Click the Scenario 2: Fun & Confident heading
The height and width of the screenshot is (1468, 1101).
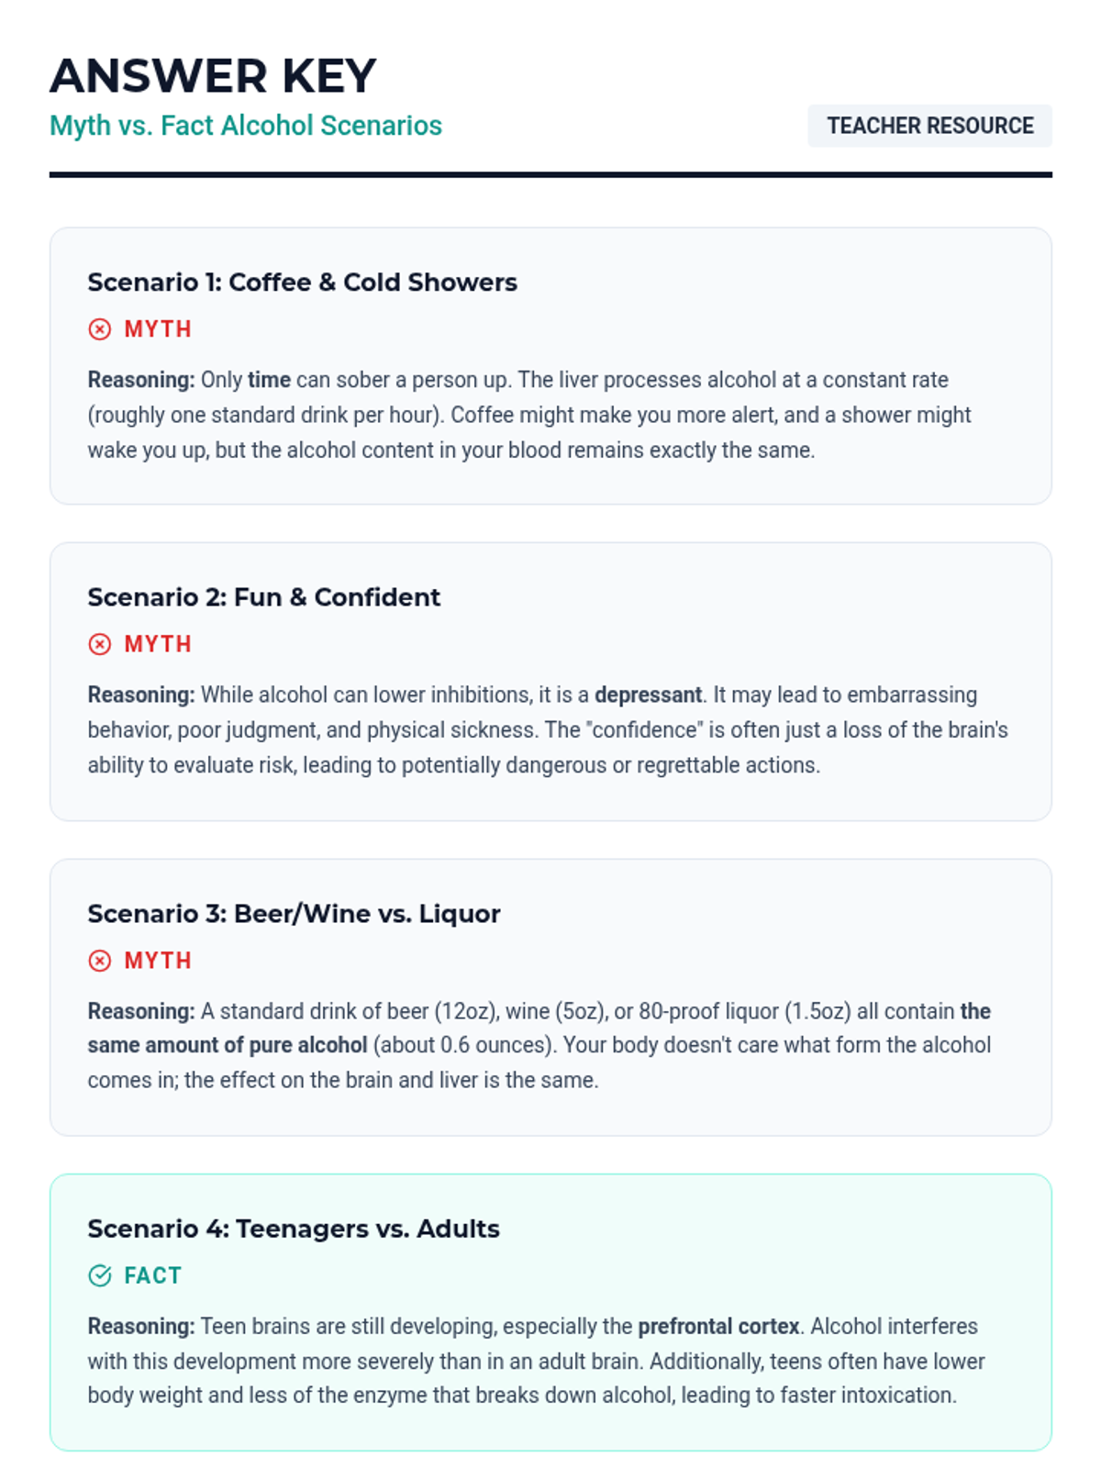click(263, 597)
